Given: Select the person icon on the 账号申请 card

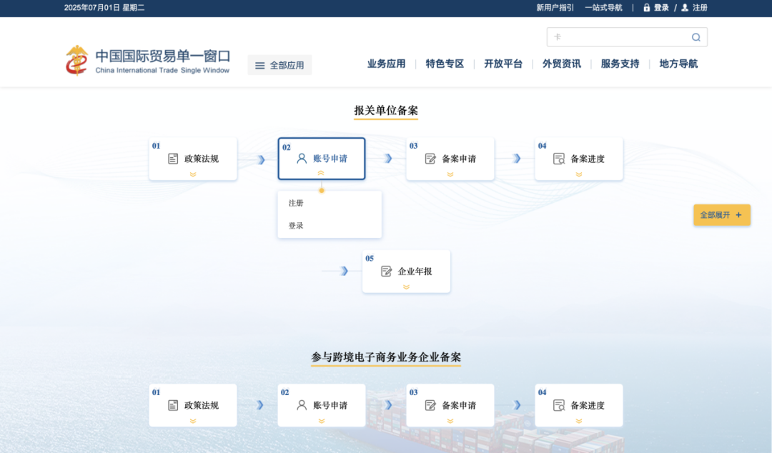Looking at the screenshot, I should (301, 158).
